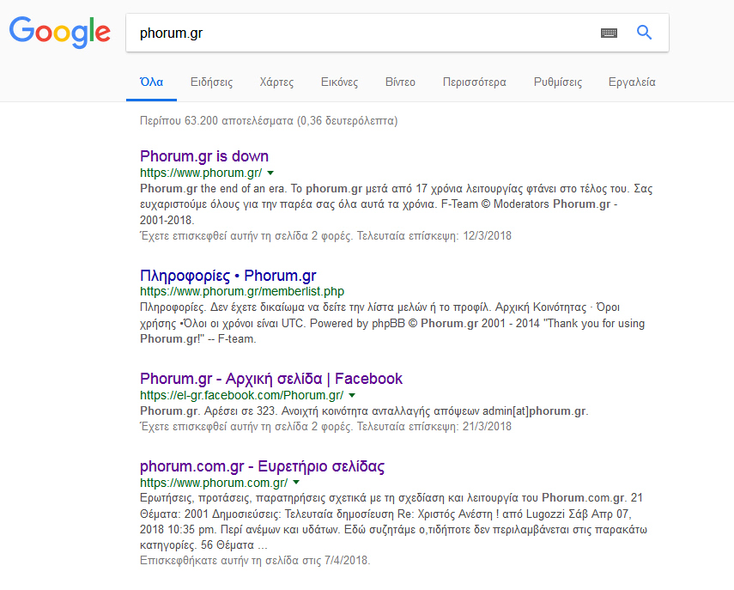Click the https://el-gr.facebook.com/Phorum.gr/ URL text
734x590 pixels.
click(x=241, y=395)
